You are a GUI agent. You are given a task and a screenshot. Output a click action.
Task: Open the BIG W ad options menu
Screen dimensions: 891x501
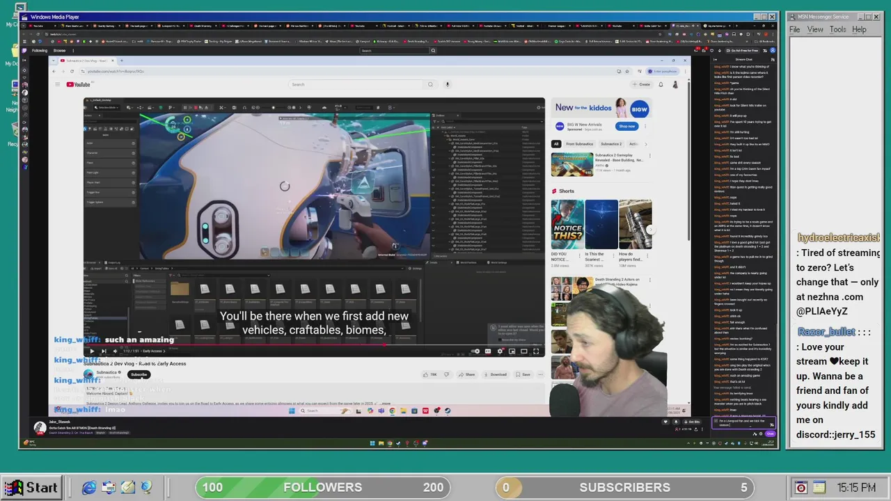(x=645, y=126)
